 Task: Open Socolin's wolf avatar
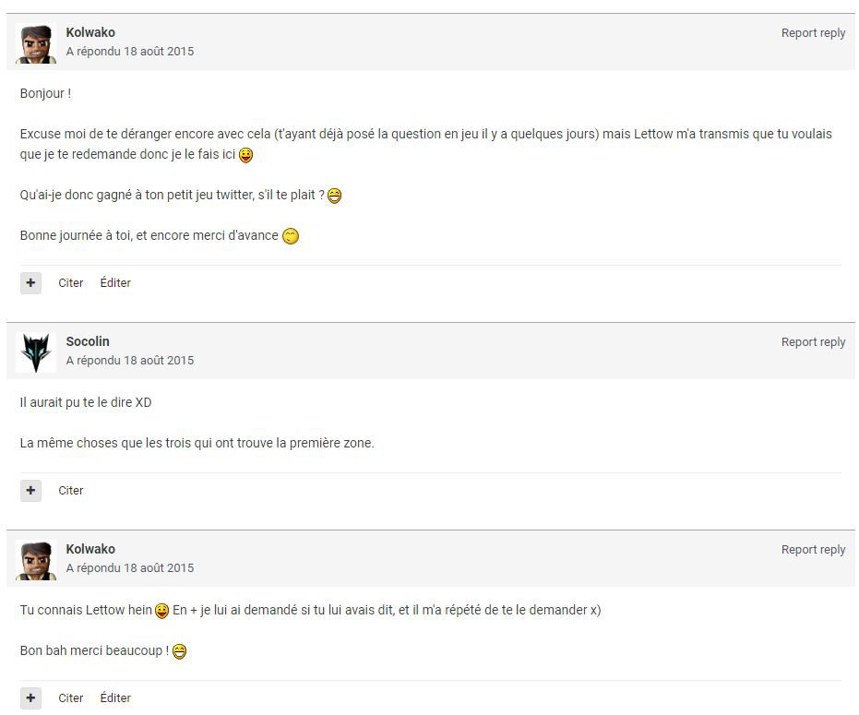click(x=36, y=352)
